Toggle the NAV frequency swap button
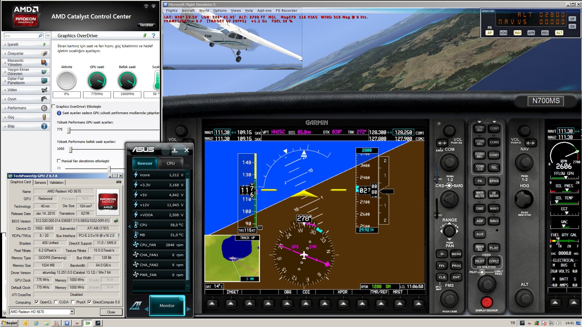Screen dimensions: 582x327 coord(530,143)
